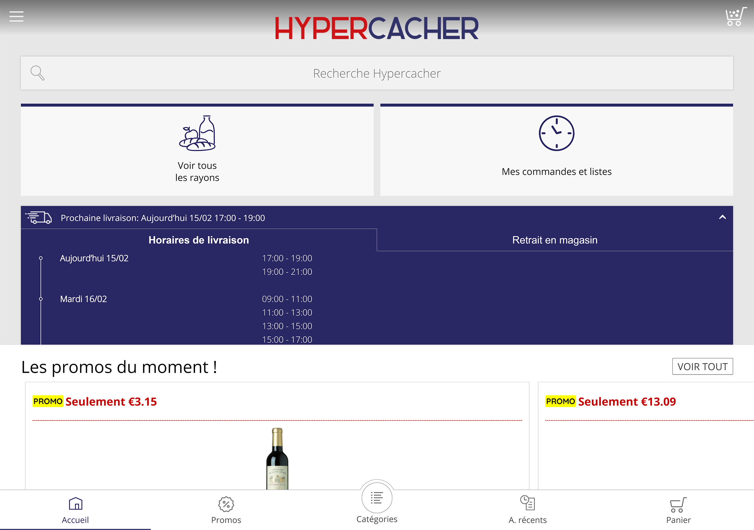Click the clock icon for orders
This screenshot has height=530, width=754.
pyautogui.click(x=556, y=133)
